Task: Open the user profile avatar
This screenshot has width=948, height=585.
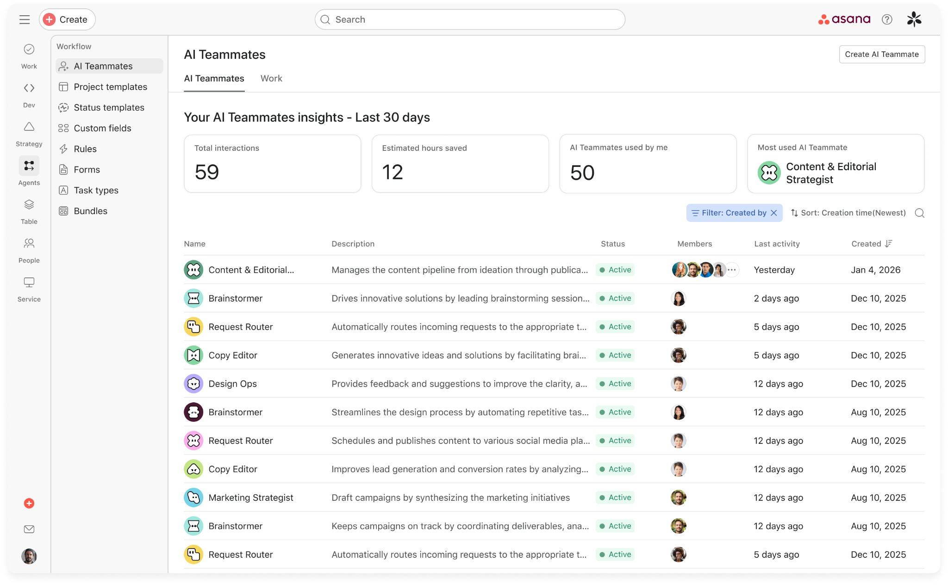Action: point(29,556)
